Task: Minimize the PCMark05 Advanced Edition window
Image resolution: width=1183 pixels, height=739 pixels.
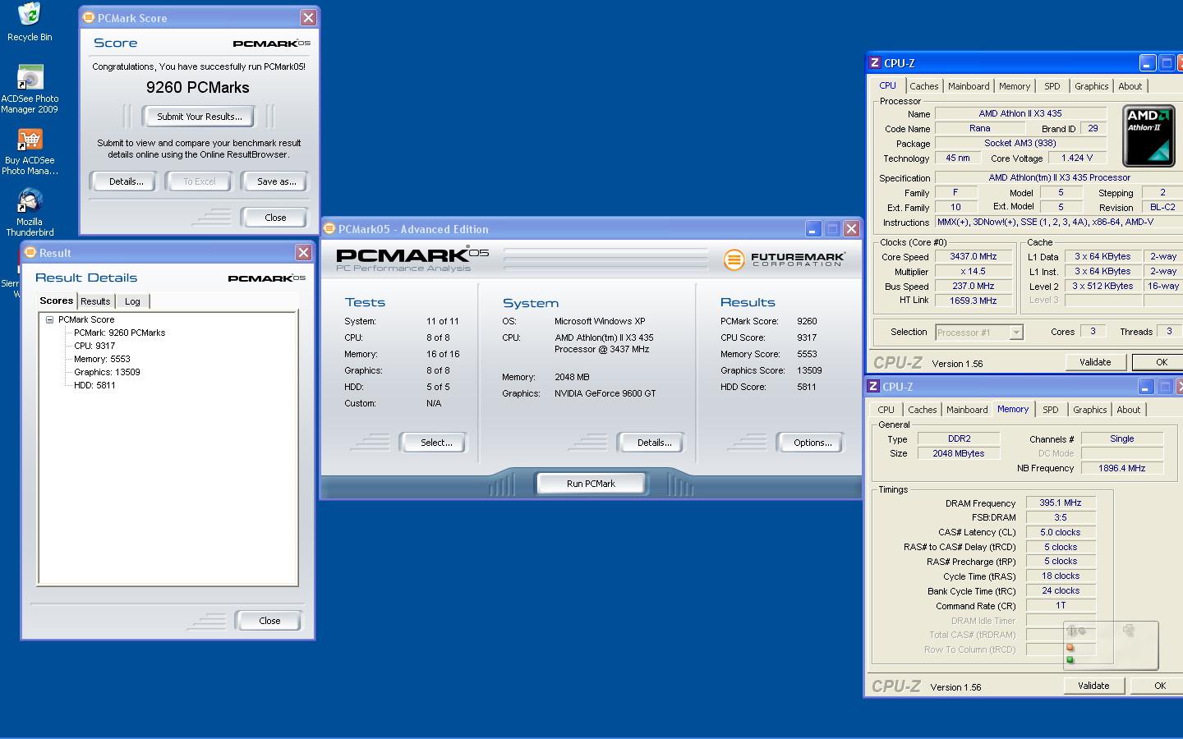Action: pyautogui.click(x=812, y=229)
